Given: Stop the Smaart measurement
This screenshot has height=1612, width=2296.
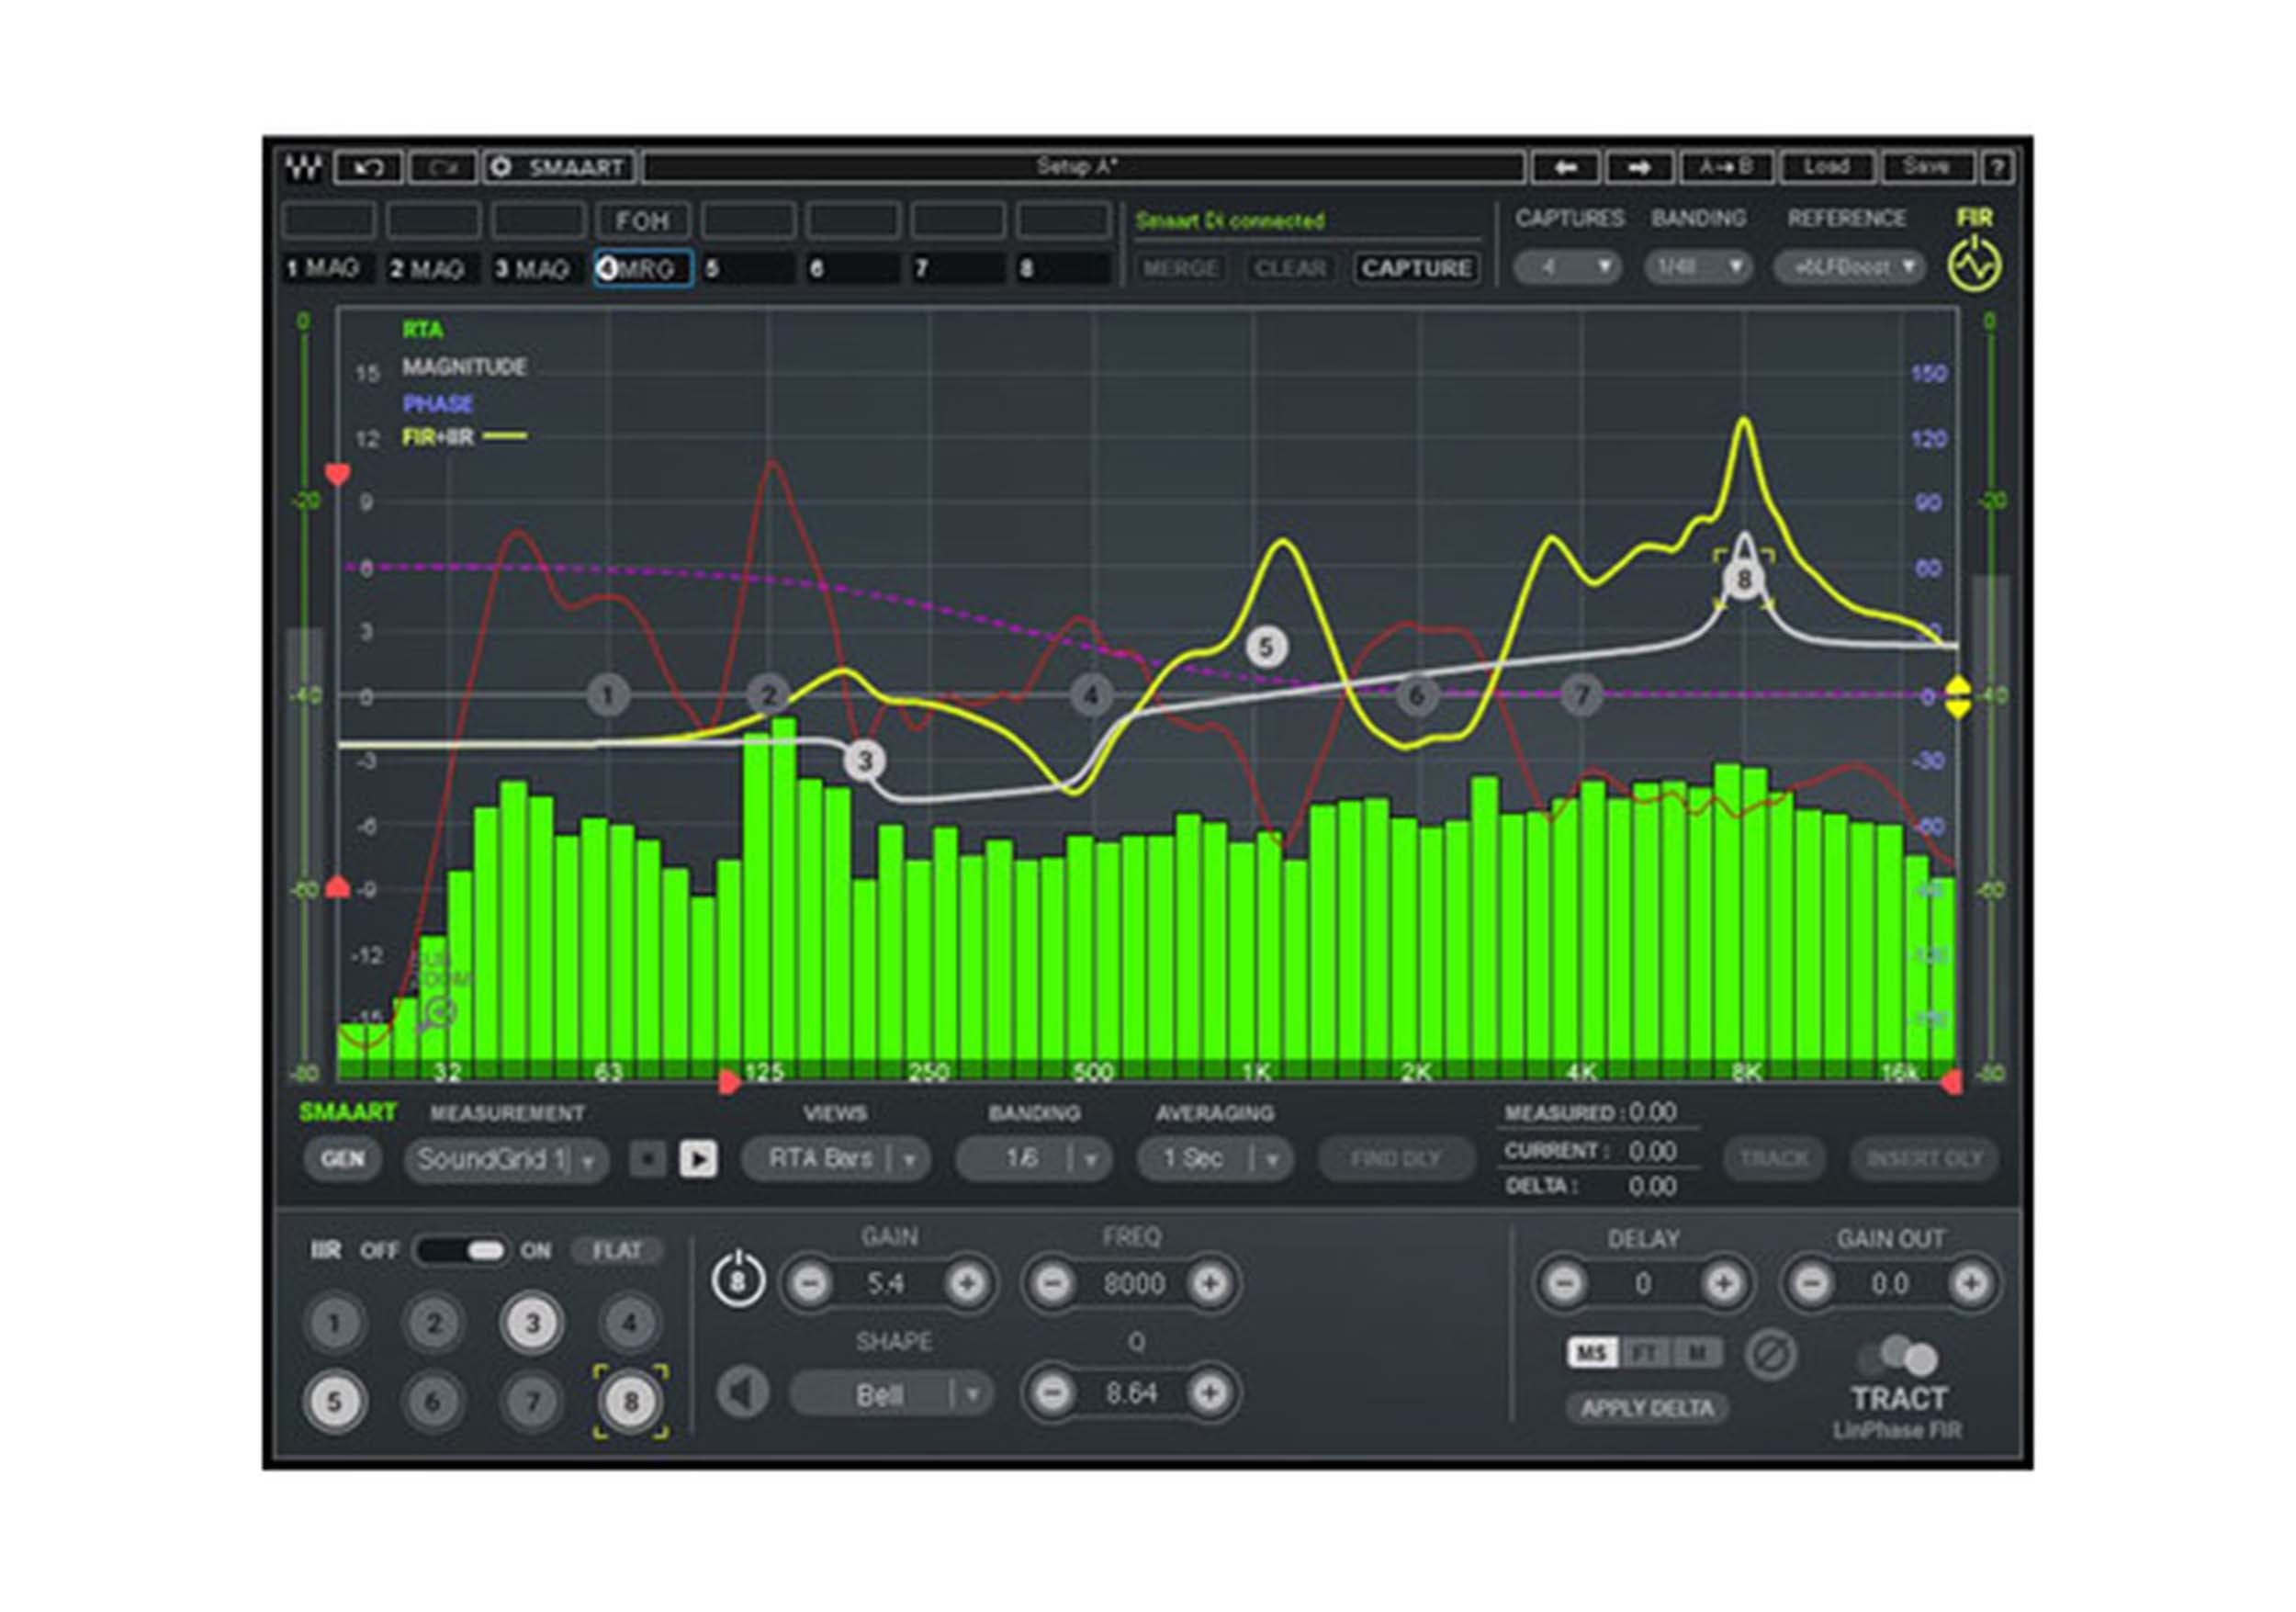Looking at the screenshot, I should pos(648,1159).
